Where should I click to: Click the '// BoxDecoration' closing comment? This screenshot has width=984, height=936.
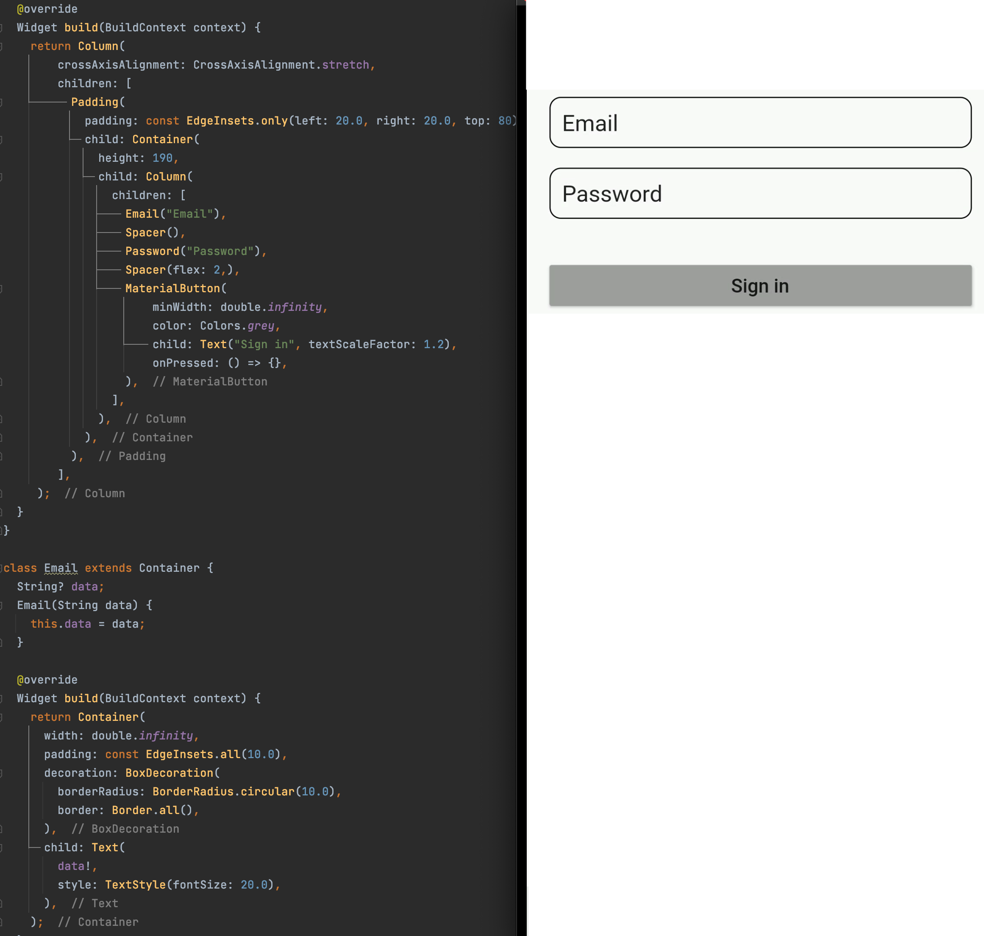[125, 829]
